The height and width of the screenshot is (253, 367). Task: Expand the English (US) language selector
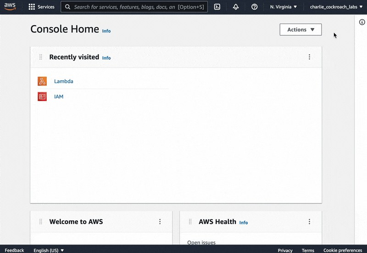[x=49, y=250]
